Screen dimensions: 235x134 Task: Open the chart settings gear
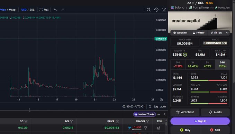156,10
